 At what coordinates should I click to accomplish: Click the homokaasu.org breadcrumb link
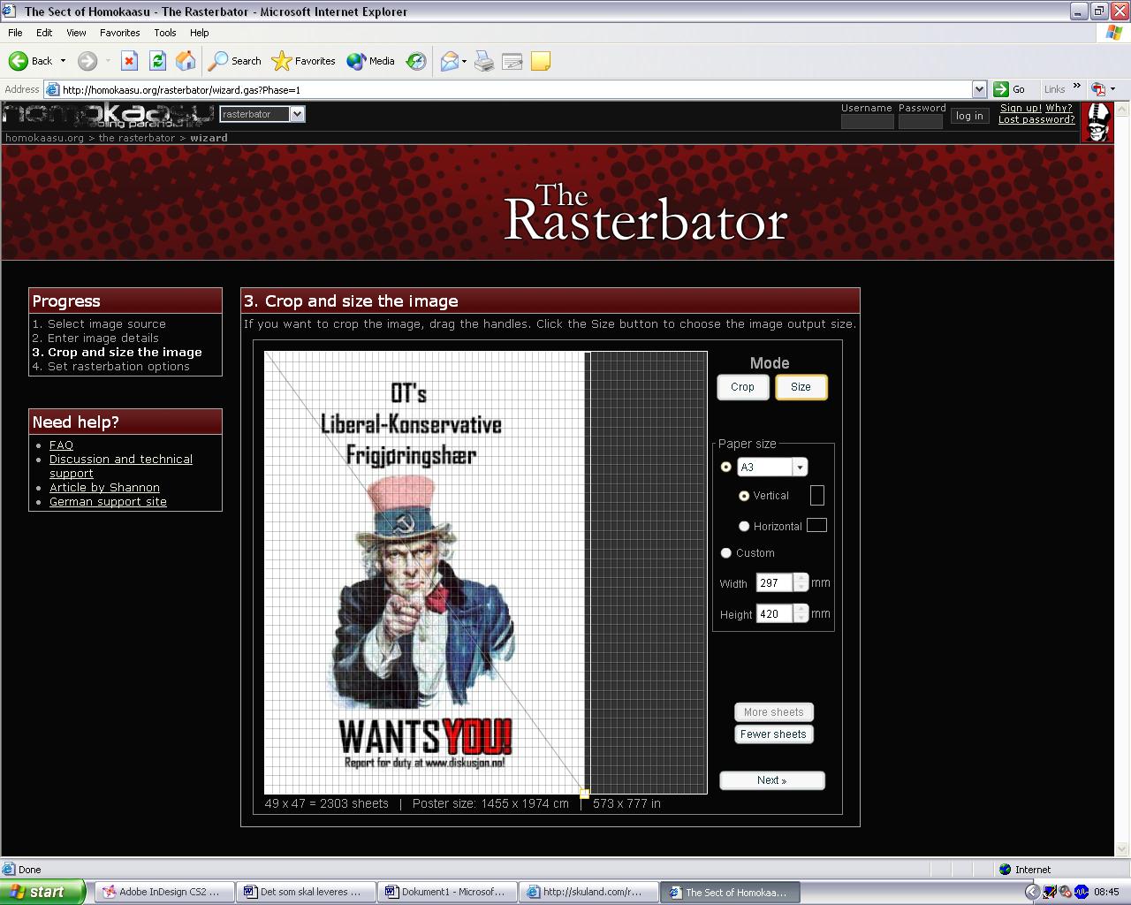click(x=44, y=138)
